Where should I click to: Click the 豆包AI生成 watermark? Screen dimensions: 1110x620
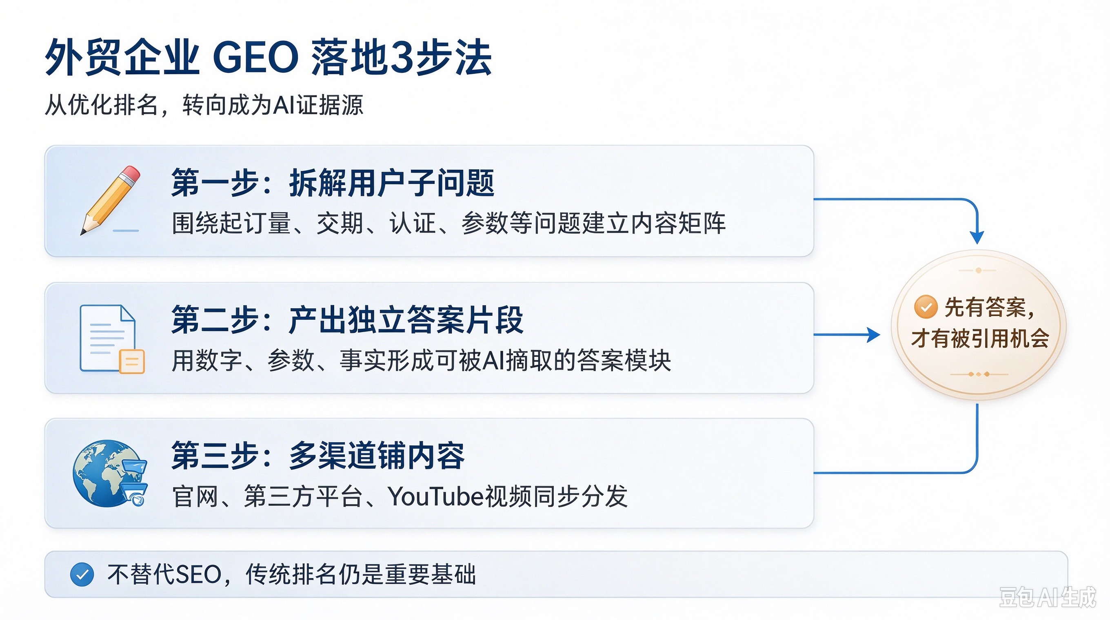(1048, 597)
